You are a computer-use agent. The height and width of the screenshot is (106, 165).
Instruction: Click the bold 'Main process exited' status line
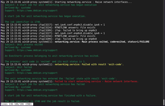[x=102, y=42]
